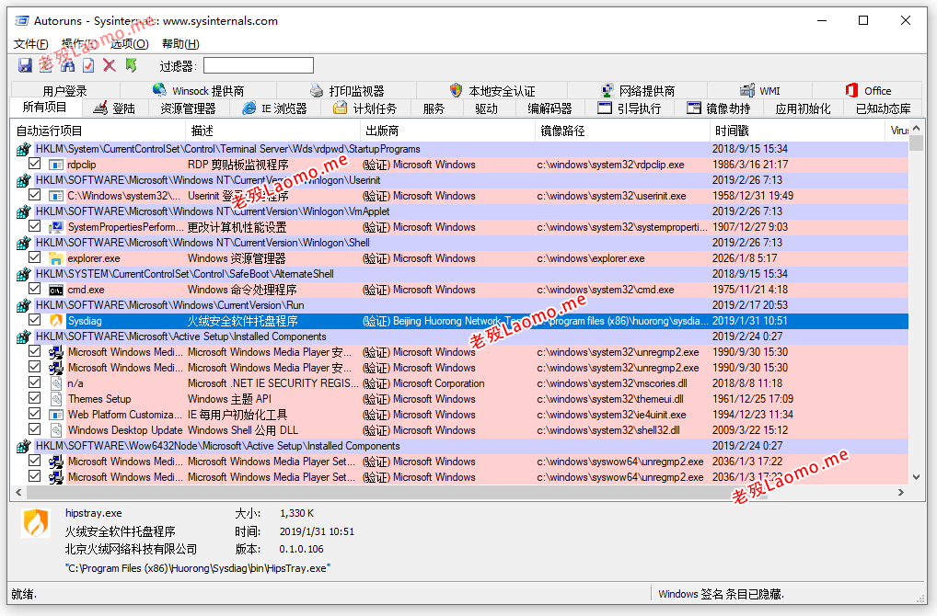Switch to the 计划任务 tab
This screenshot has height=616, width=937.
tap(364, 108)
